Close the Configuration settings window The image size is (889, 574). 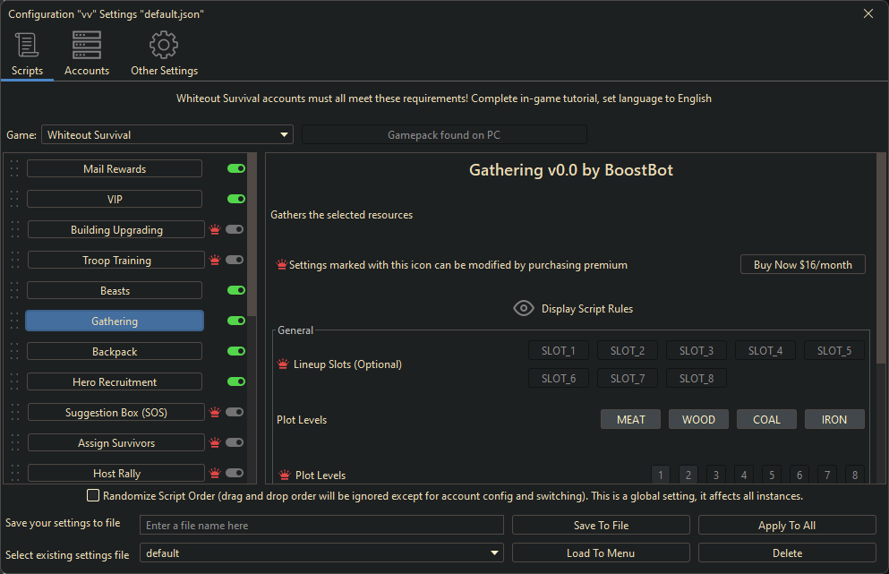tap(868, 13)
